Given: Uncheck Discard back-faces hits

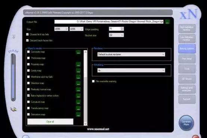Looking at the screenshot, I should coord(27,40).
